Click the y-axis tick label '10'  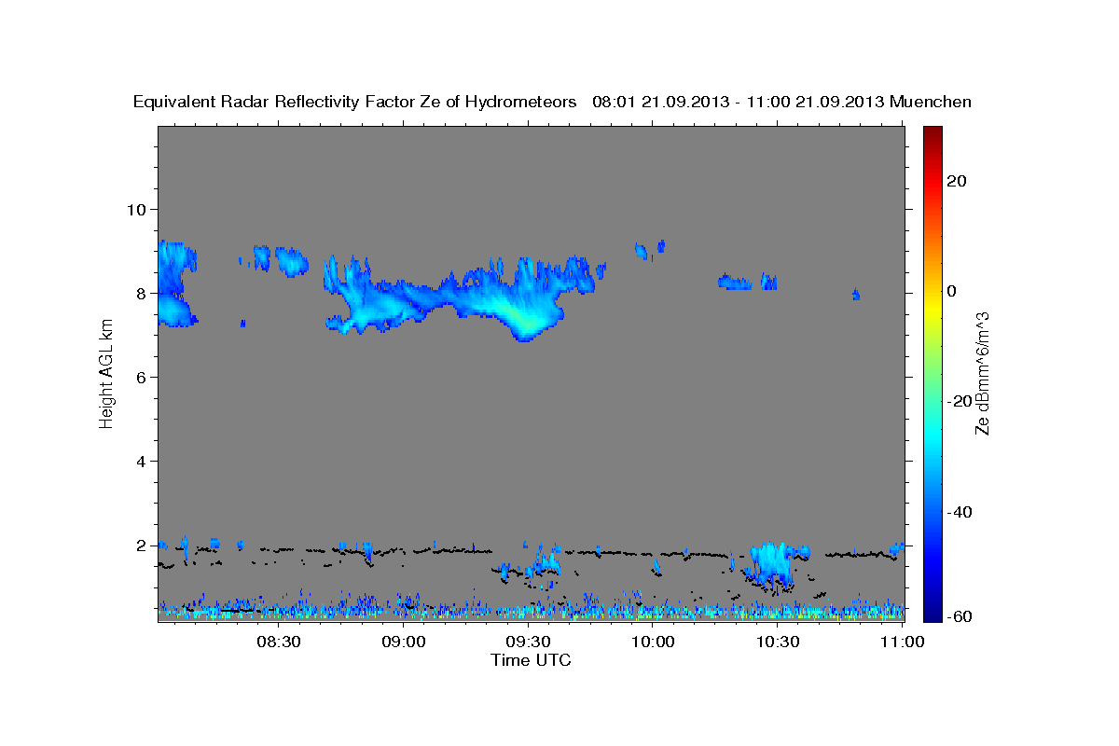point(136,209)
